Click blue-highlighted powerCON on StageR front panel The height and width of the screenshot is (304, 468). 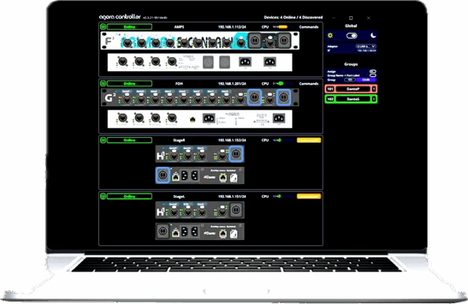pyautogui.click(x=236, y=154)
